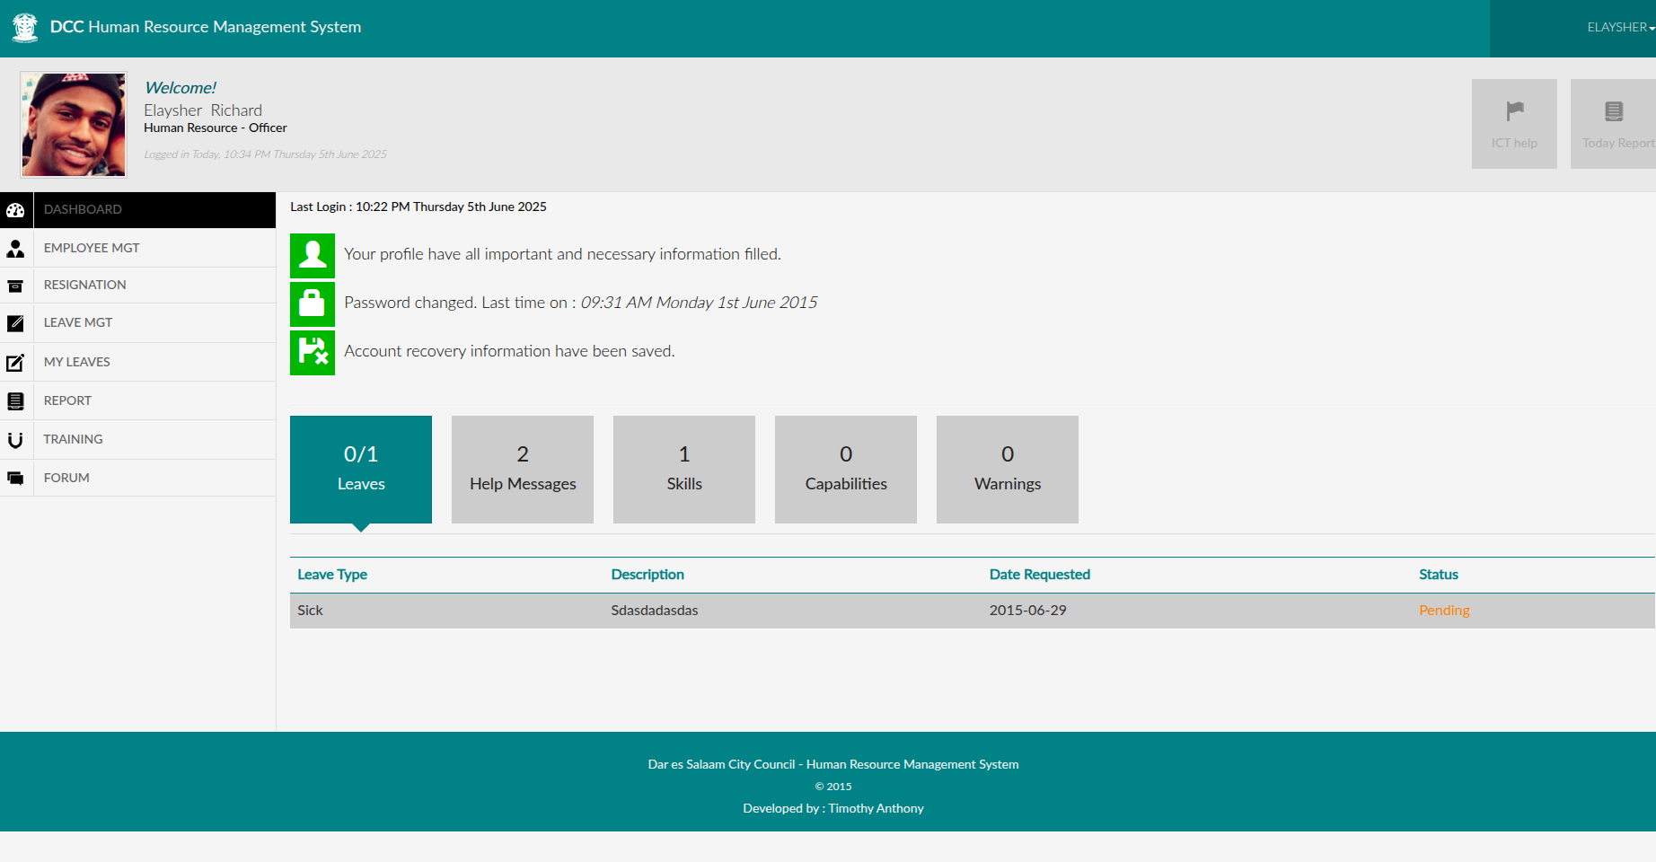Open the Today Report button
This screenshot has width=1656, height=862.
pos(1614,124)
